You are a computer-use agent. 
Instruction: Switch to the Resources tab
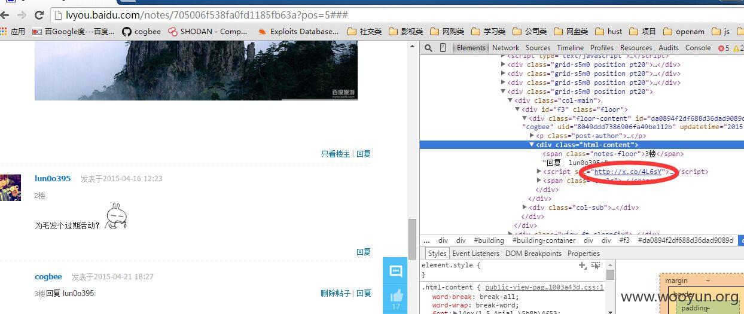[x=636, y=48]
